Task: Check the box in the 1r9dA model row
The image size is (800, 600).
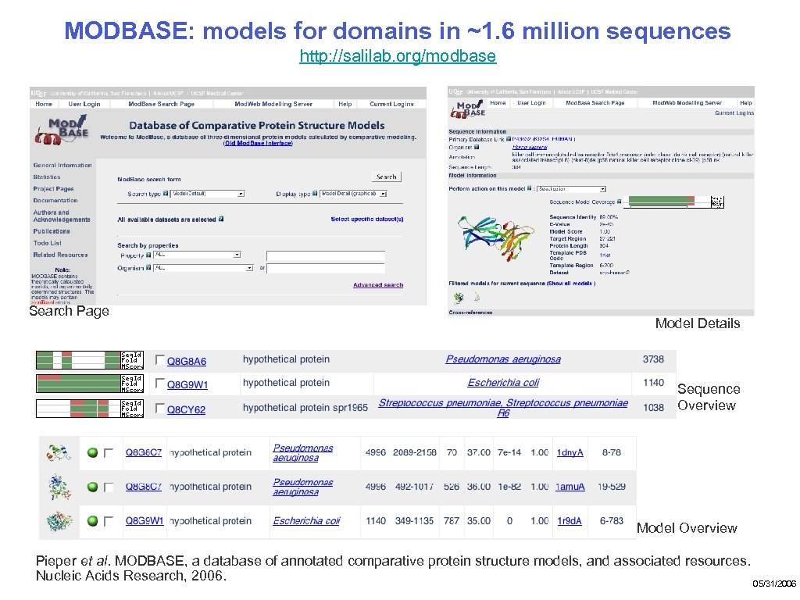Action: coord(108,521)
